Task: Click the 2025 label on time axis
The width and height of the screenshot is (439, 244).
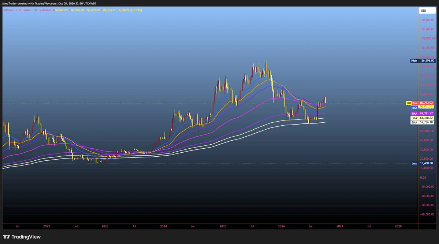Action: pos(223,226)
